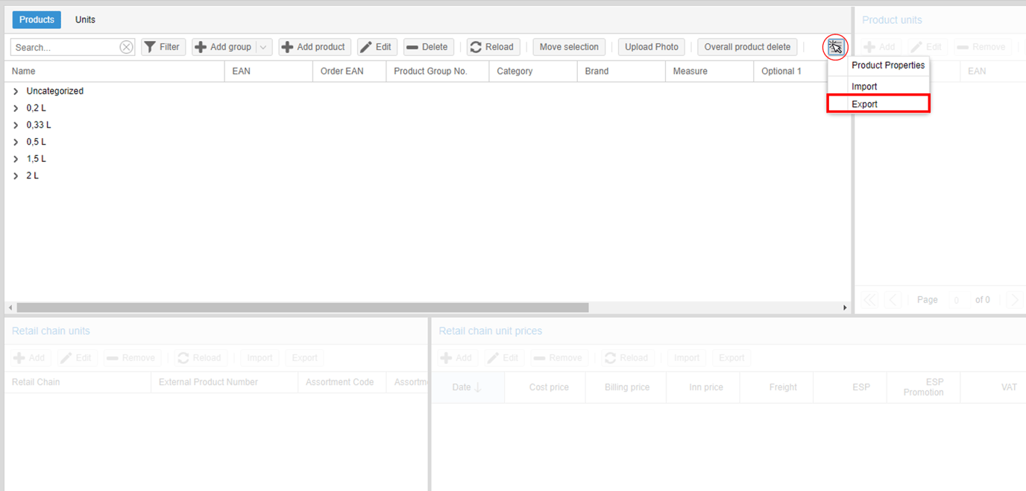The height and width of the screenshot is (491, 1026).
Task: Click the Order EAN column header
Action: click(350, 71)
